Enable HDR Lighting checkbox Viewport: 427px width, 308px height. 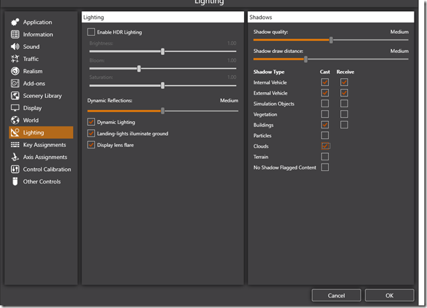91,32
